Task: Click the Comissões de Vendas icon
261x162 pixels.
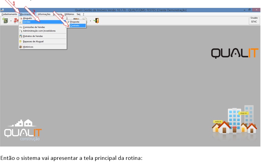Action: (21, 27)
